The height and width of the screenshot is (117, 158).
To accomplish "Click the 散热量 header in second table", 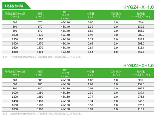I will point(141,73).
